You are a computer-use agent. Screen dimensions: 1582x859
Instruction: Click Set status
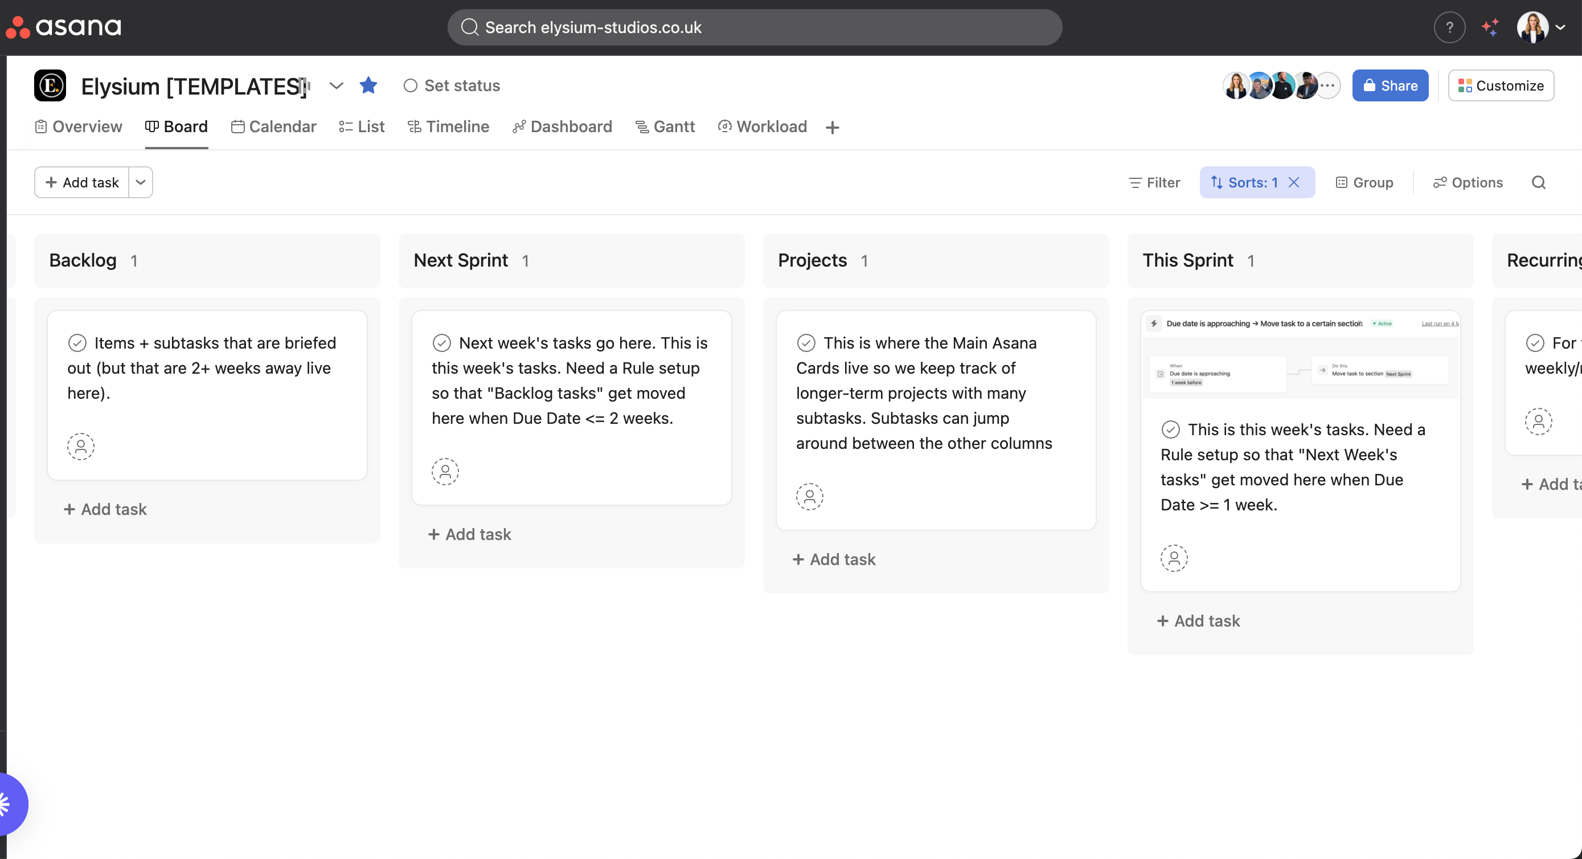pyautogui.click(x=452, y=85)
